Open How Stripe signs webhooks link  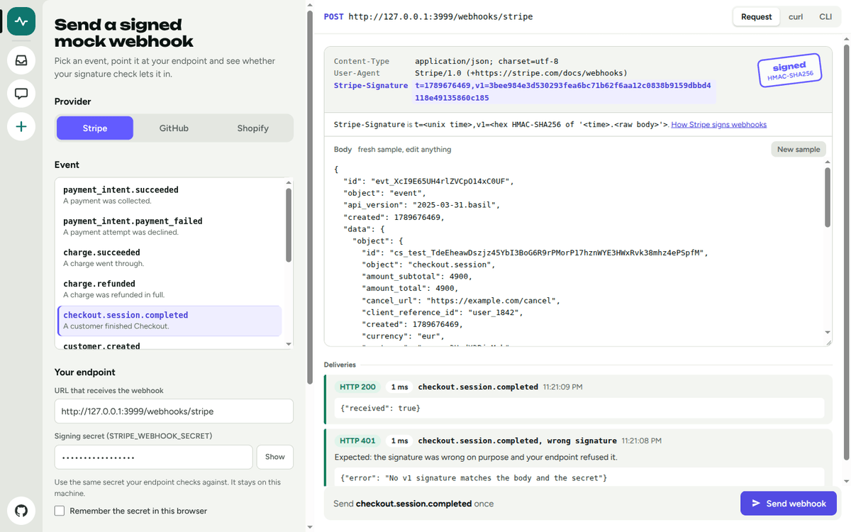pos(718,125)
